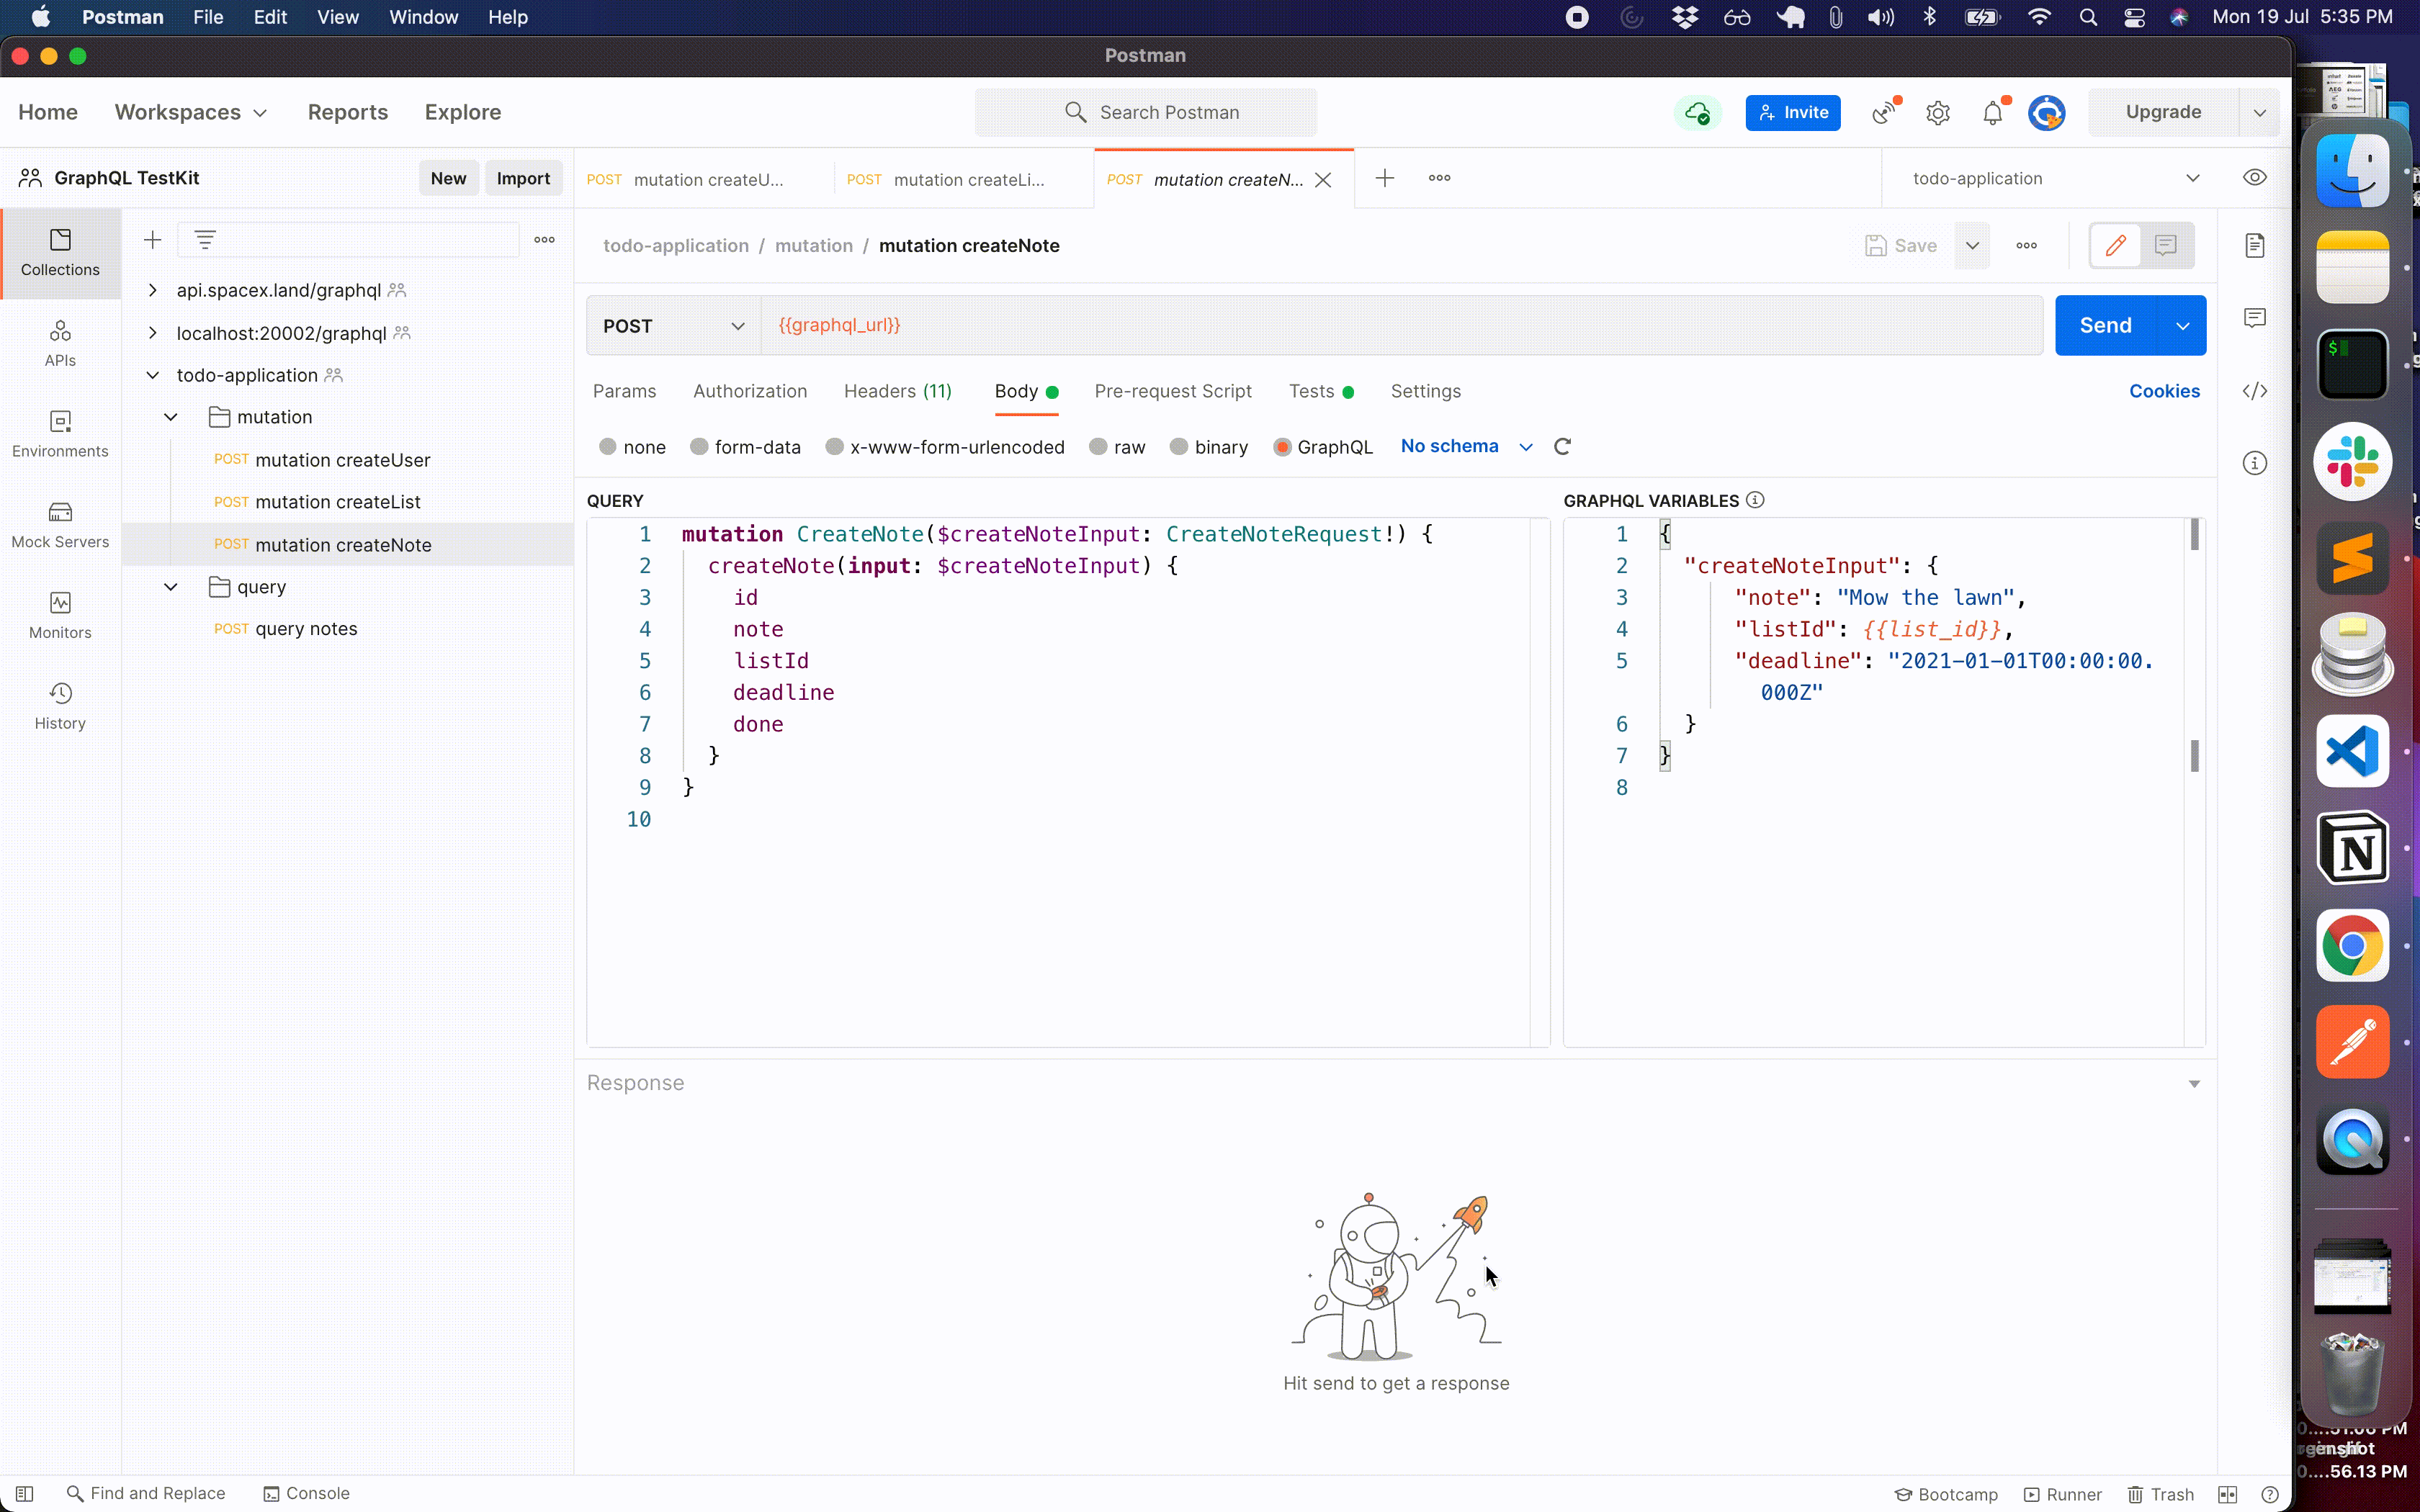Open request more actions next to Save

(2026, 245)
